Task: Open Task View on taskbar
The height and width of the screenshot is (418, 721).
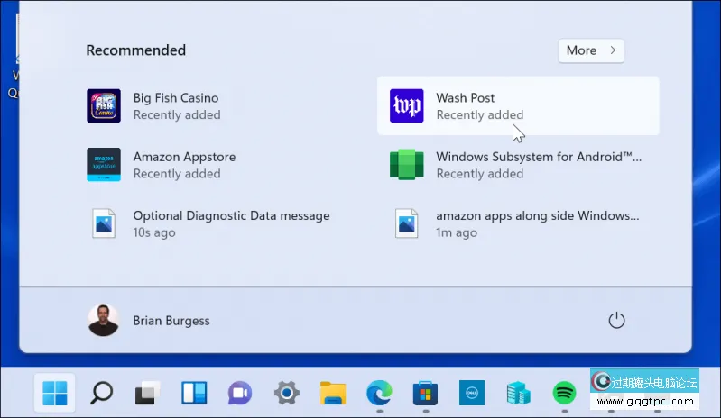Action: pos(147,393)
